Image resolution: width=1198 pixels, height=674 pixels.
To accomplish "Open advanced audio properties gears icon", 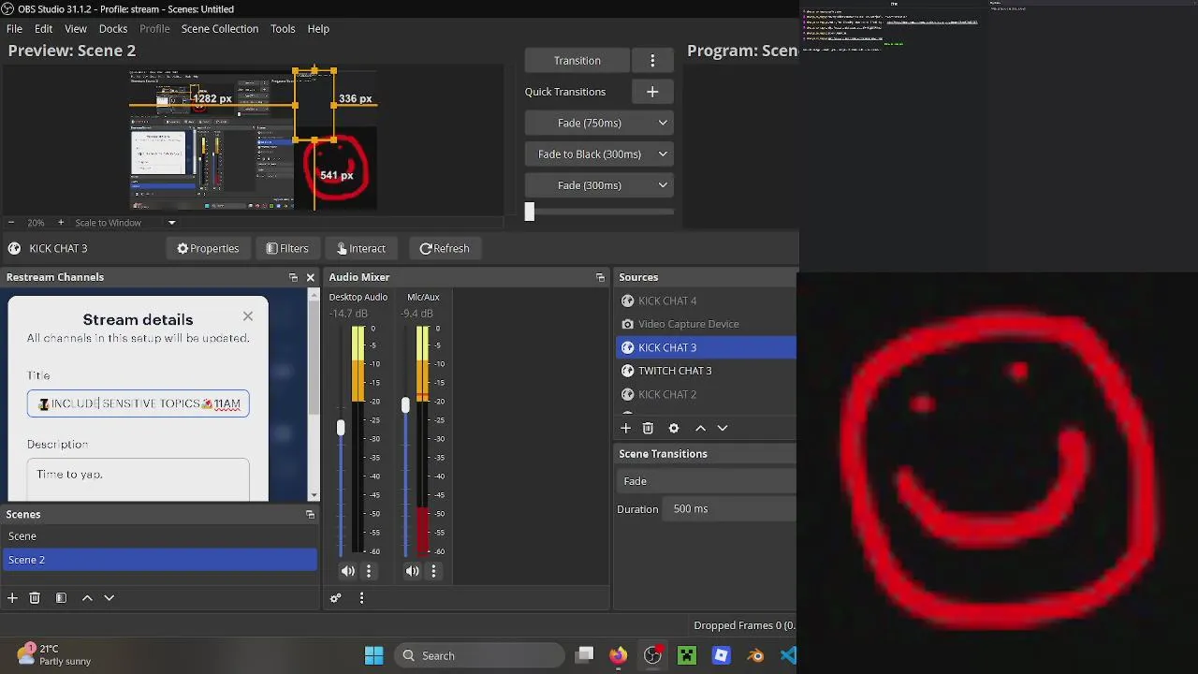I will 336,597.
